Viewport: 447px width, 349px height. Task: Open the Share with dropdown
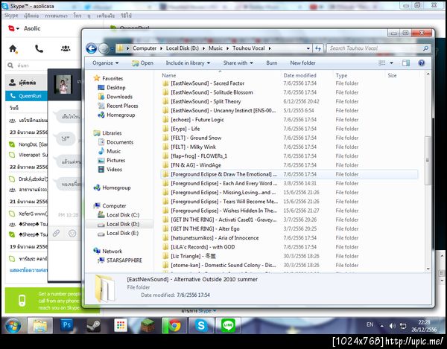[x=238, y=63]
